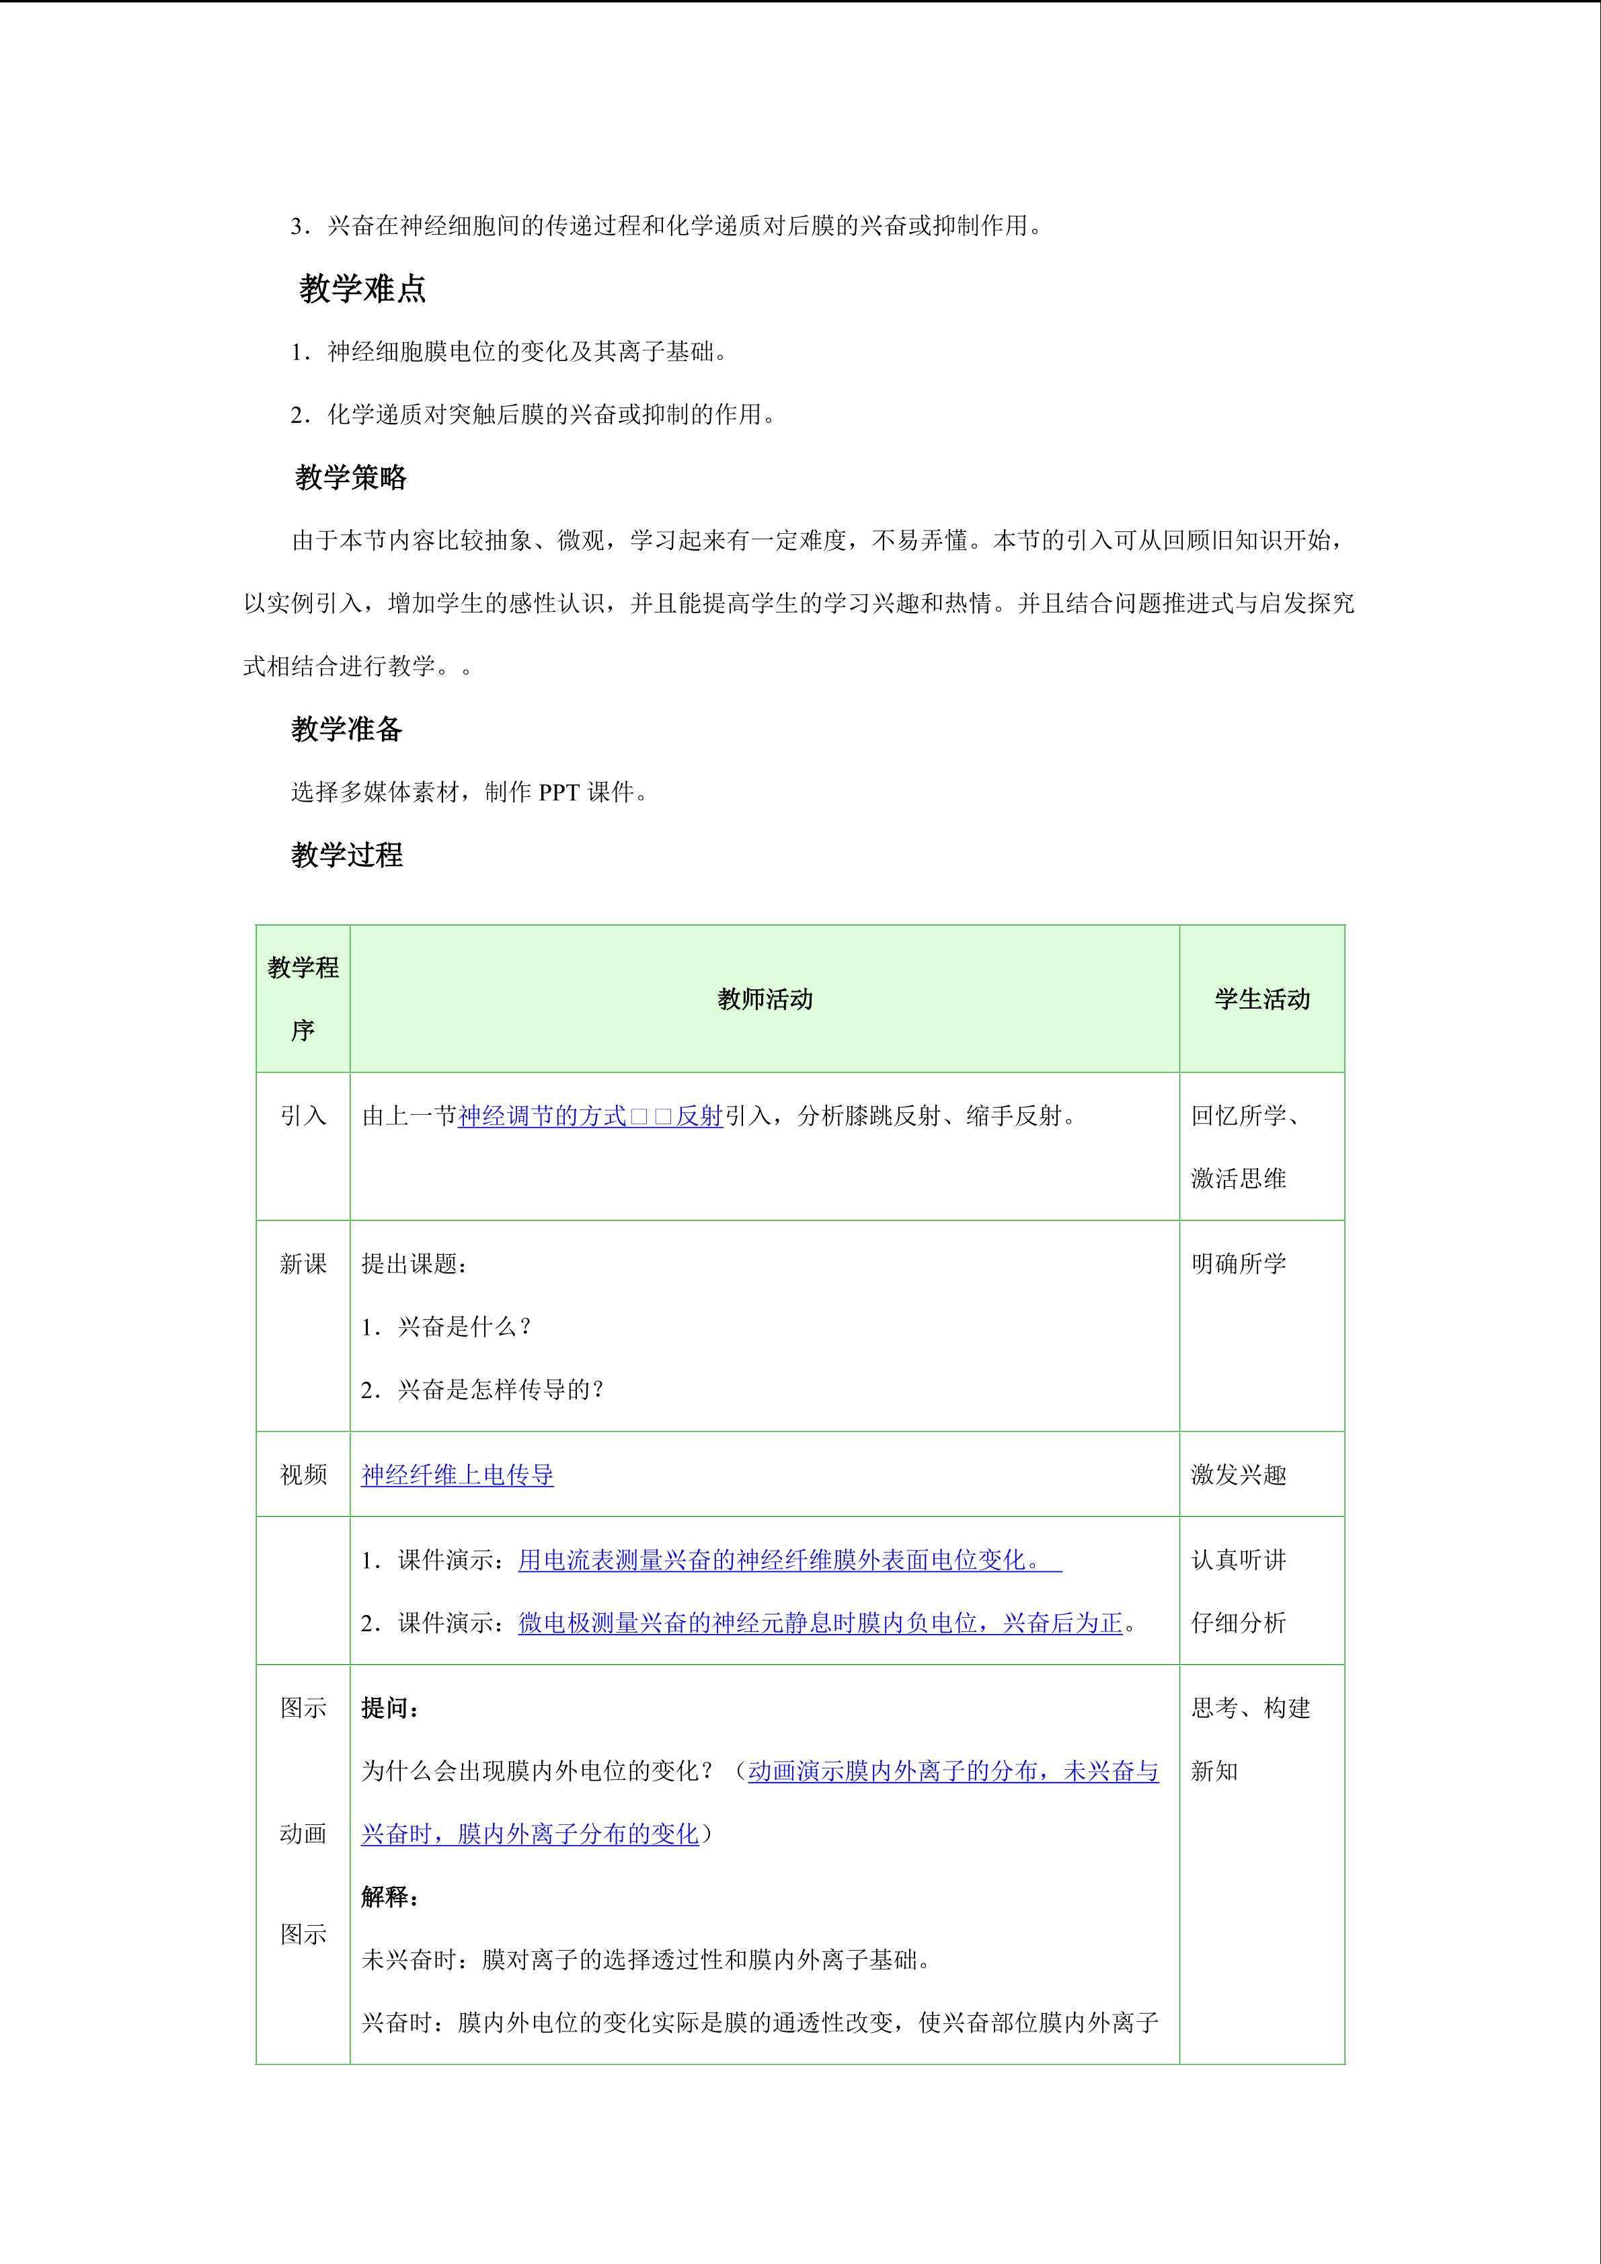This screenshot has width=1601, height=2264.
Task: Click the 引入 row label
Action: [x=304, y=1116]
